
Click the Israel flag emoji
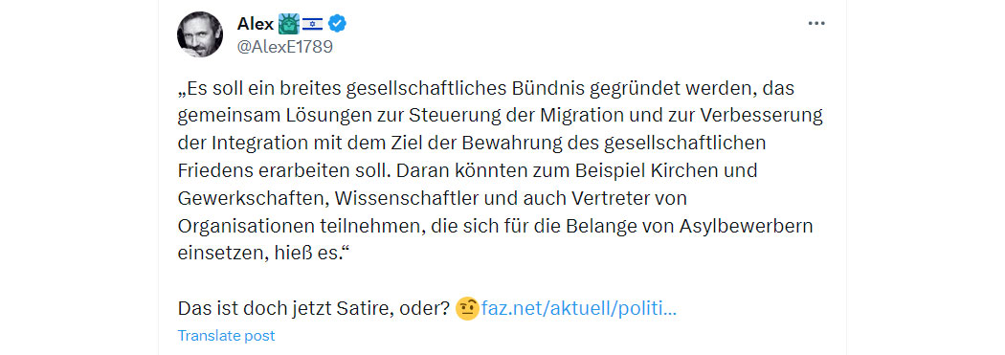tap(313, 24)
